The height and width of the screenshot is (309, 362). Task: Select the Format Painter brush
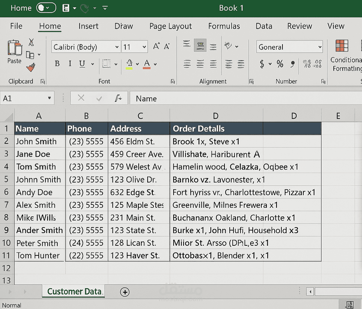pos(31,67)
